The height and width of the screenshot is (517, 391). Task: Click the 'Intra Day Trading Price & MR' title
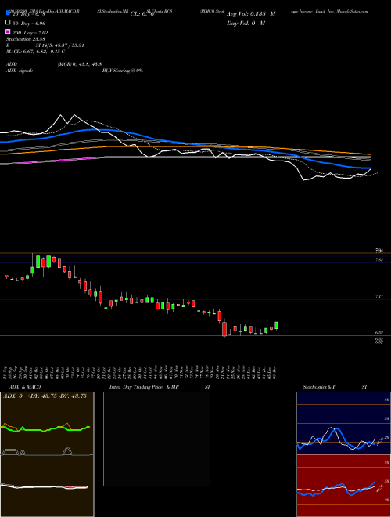click(144, 387)
